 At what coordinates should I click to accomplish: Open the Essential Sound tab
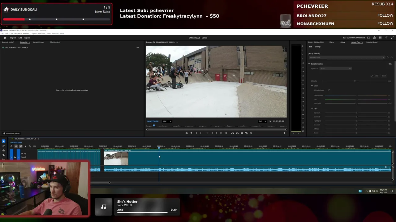[x=372, y=42]
